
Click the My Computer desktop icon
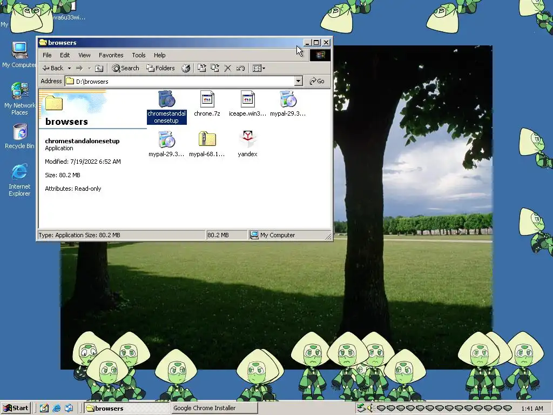(19, 55)
